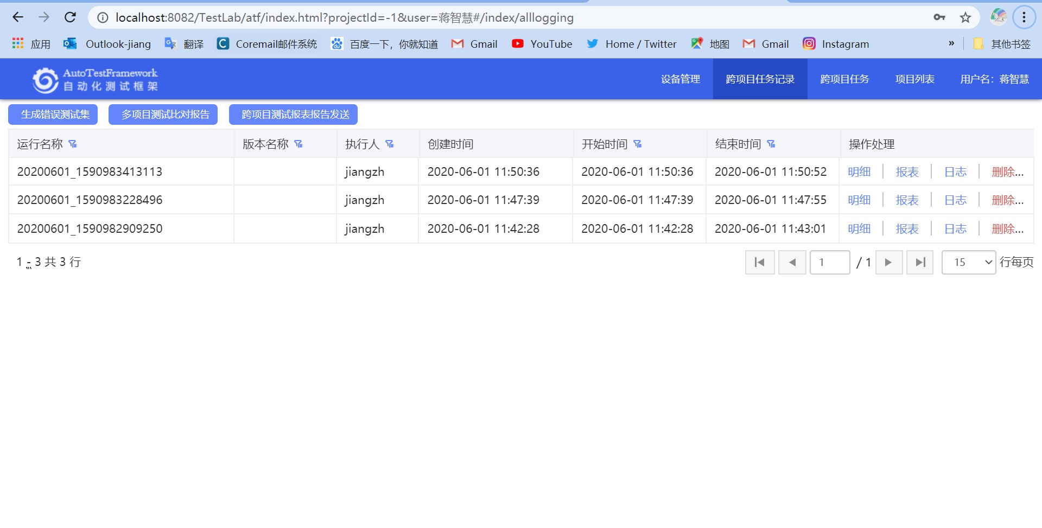Open 明细 for run 20200601_1590983413113

[x=859, y=172]
